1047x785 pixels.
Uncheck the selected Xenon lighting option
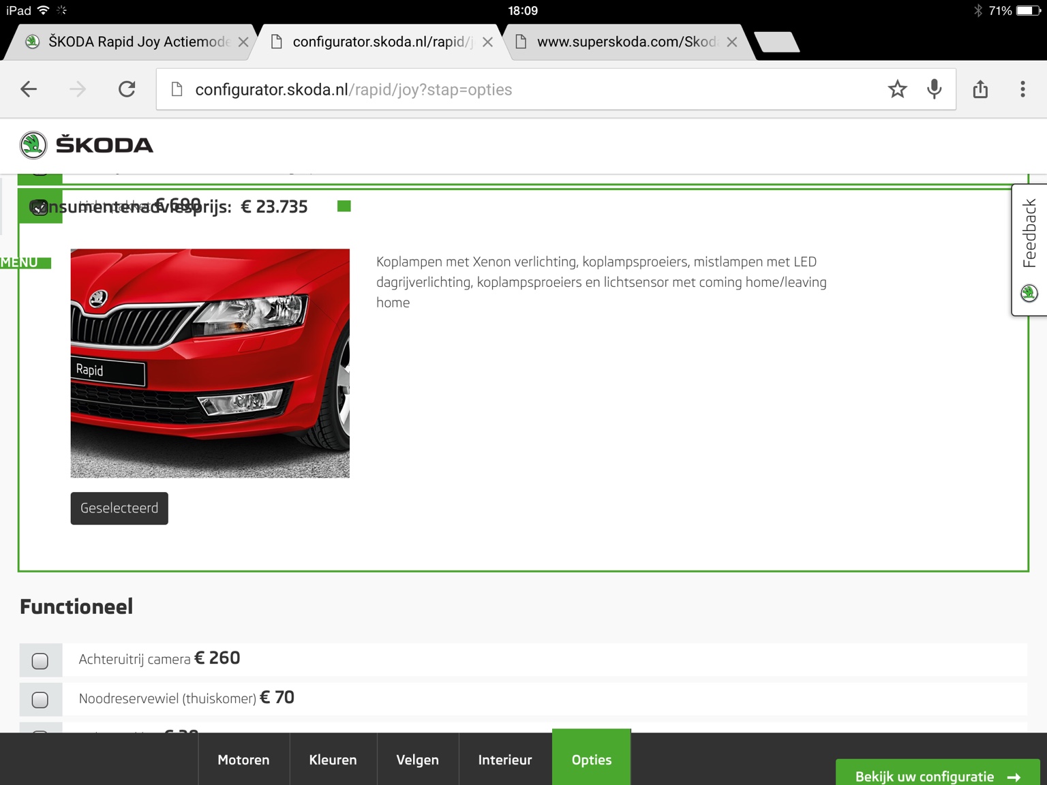pos(40,207)
